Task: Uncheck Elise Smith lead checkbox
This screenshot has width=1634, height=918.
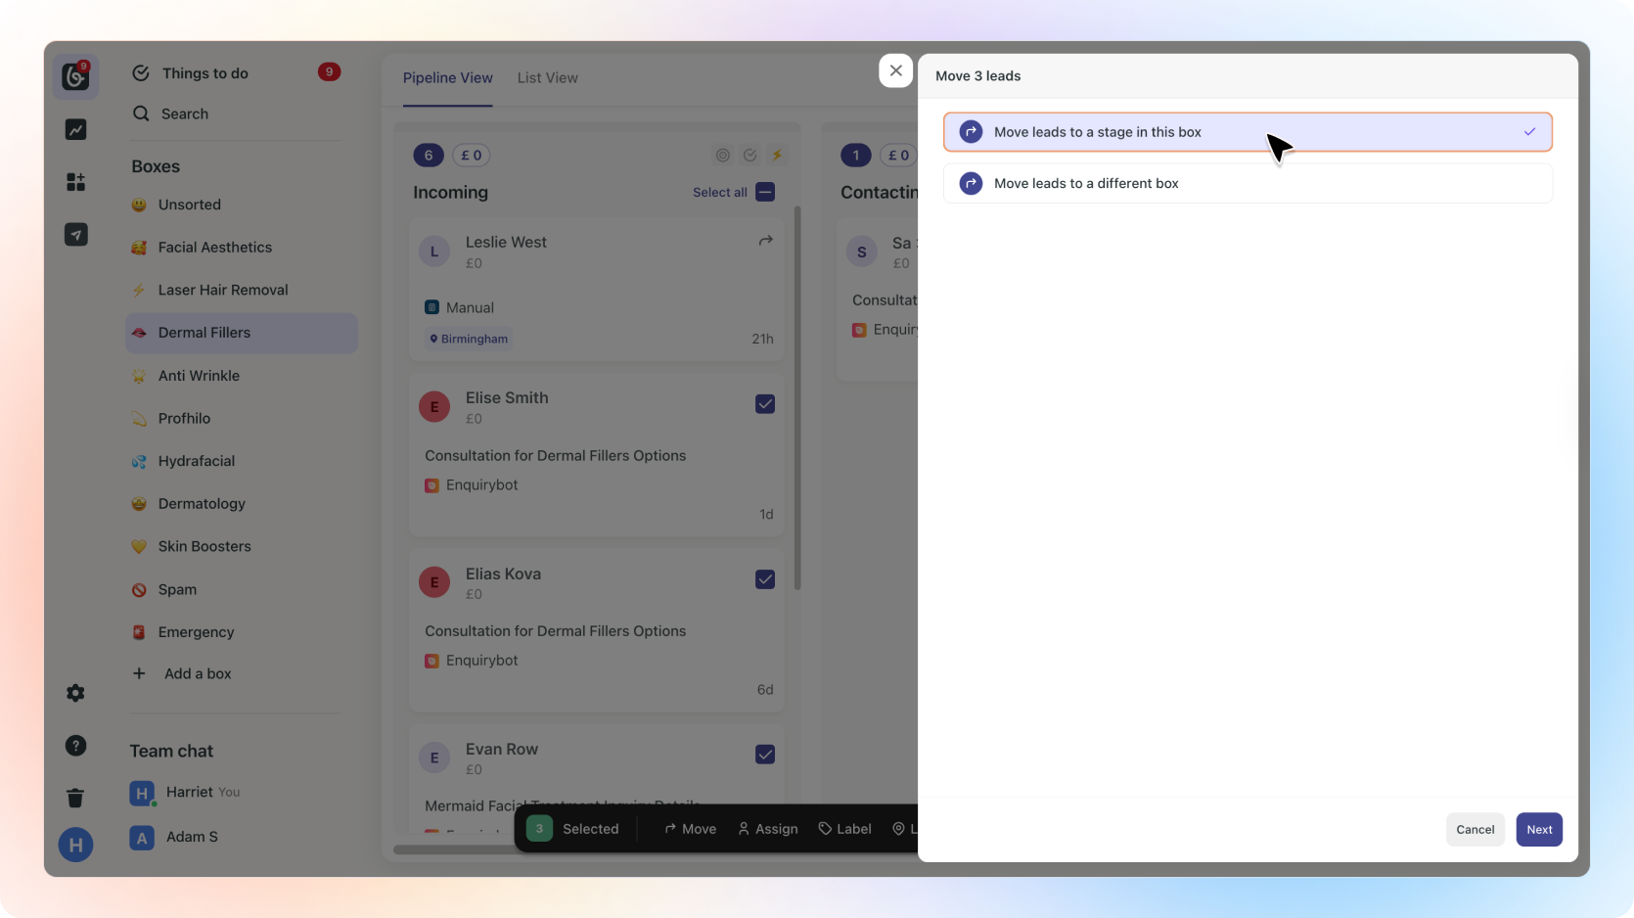Action: point(765,404)
